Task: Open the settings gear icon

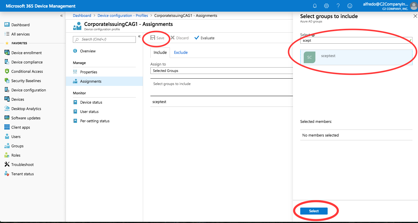Action: coord(326,6)
